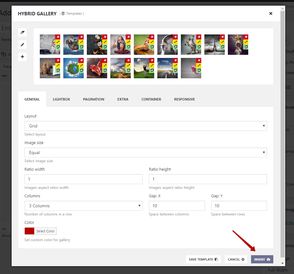Click the plus icon to add images

click(22, 57)
